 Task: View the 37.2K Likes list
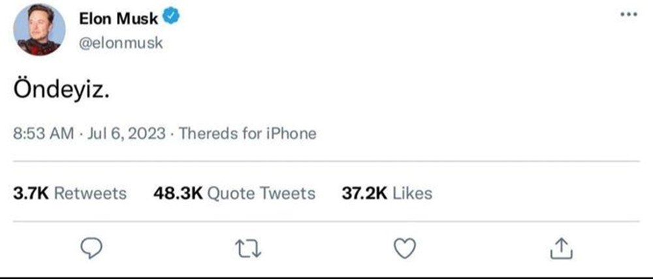coord(387,194)
